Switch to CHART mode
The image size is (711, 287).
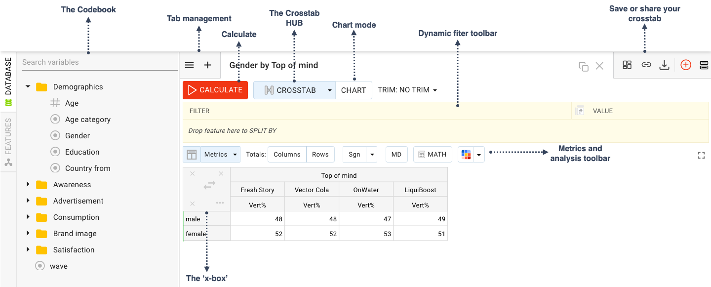click(x=354, y=90)
